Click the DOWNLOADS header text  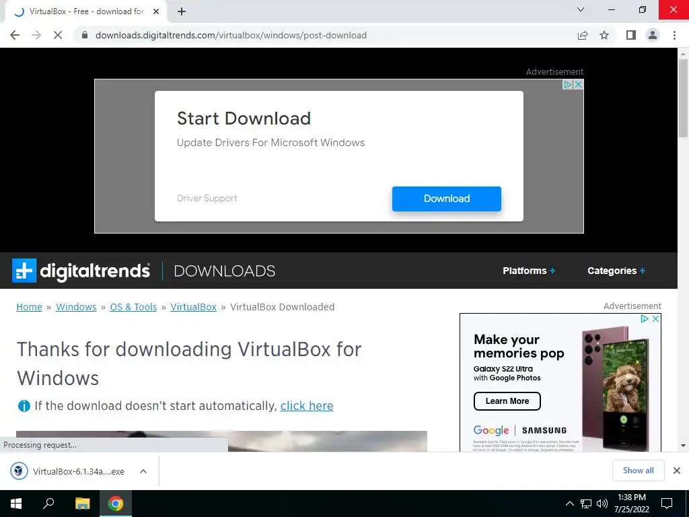tap(225, 271)
